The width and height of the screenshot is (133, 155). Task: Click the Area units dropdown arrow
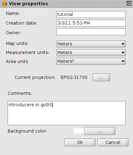point(123,61)
